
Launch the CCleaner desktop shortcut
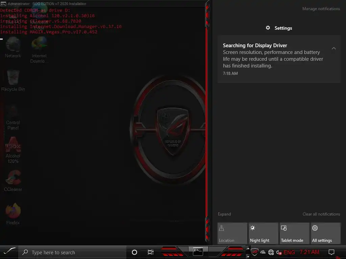click(x=13, y=181)
